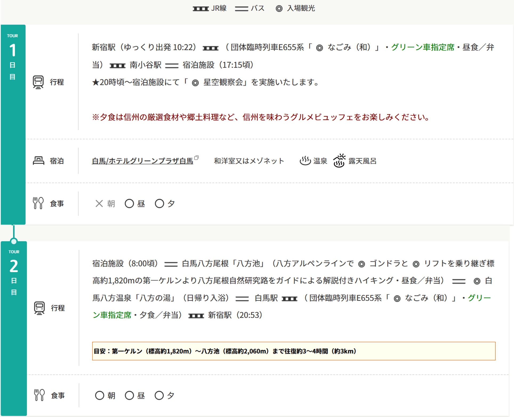Click the train icon beside Day 2 行程

pyautogui.click(x=39, y=308)
